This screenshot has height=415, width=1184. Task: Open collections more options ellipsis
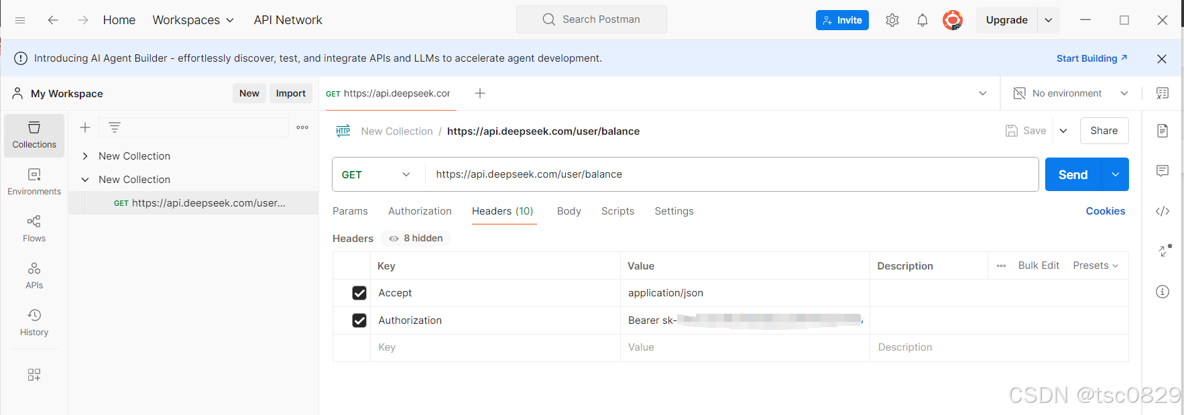302,127
